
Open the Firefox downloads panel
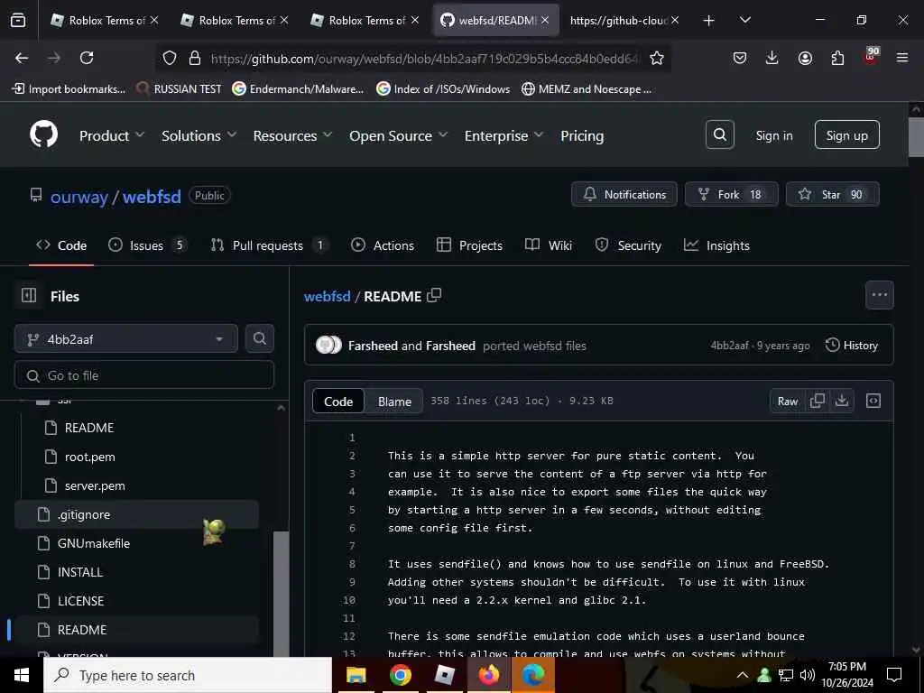[772, 58]
